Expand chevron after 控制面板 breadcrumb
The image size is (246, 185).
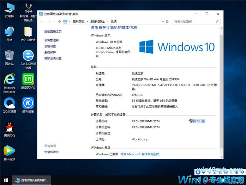[x=87, y=22]
